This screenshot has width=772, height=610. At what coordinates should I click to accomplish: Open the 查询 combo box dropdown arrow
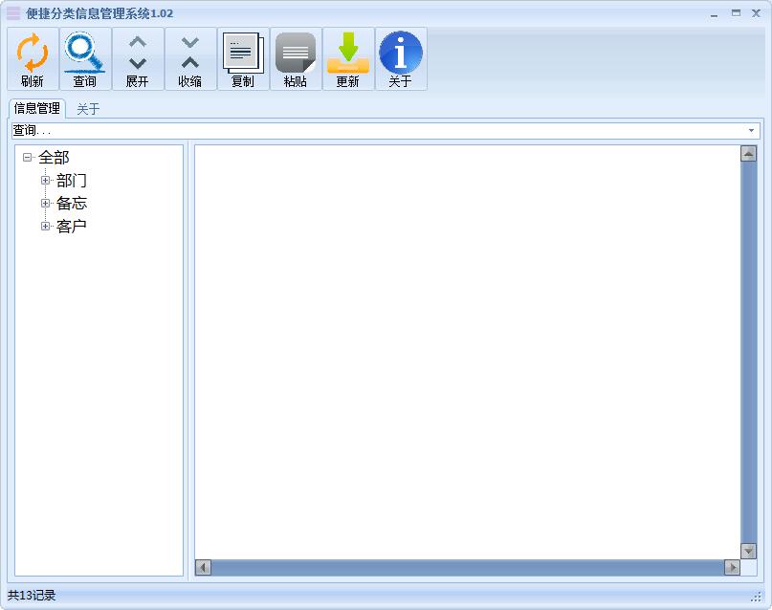[751, 130]
